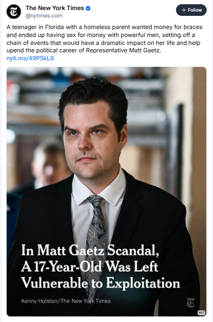
Task: Click the plus icon inside Follow
Action: pyautogui.click(x=183, y=10)
